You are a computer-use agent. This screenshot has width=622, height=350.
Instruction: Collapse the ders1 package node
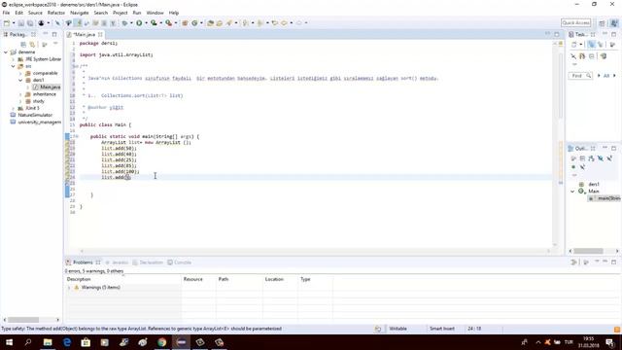pos(20,80)
